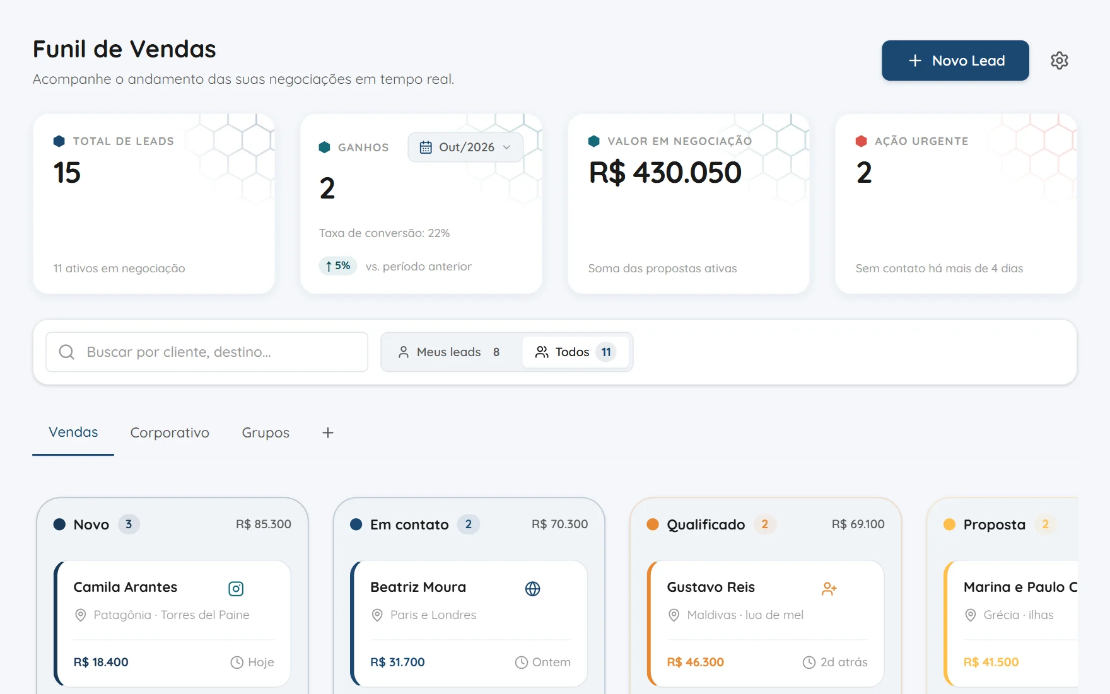Click the Novo column count badge 3
1110x694 pixels.
[x=129, y=524]
